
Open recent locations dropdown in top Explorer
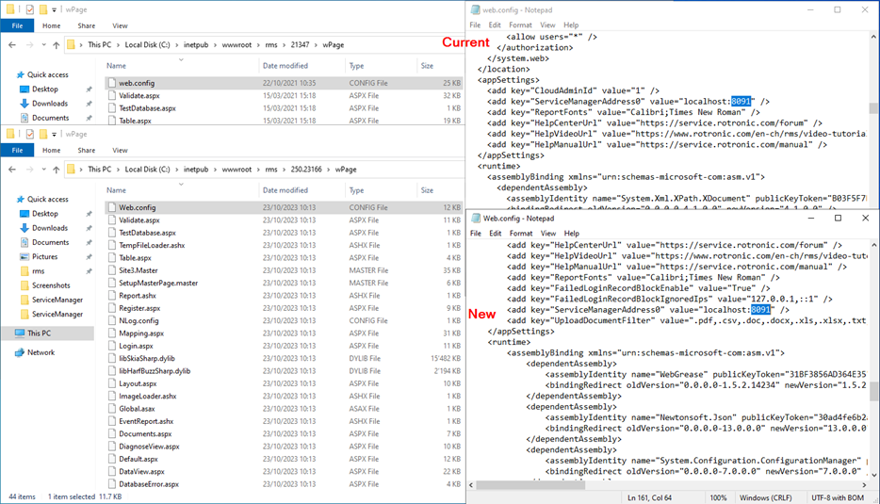tap(43, 45)
